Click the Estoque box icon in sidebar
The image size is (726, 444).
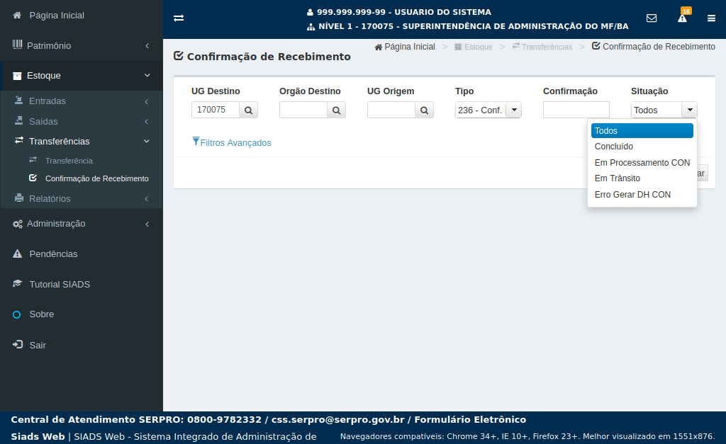point(17,76)
